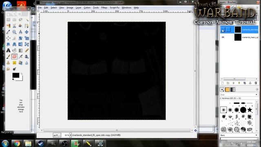
Task: Select the Zoom magnifier tool
Action: [x=15, y=32]
